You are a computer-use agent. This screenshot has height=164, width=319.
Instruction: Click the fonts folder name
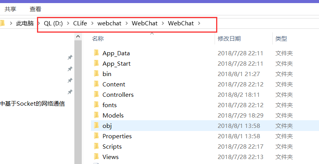coord(109,105)
